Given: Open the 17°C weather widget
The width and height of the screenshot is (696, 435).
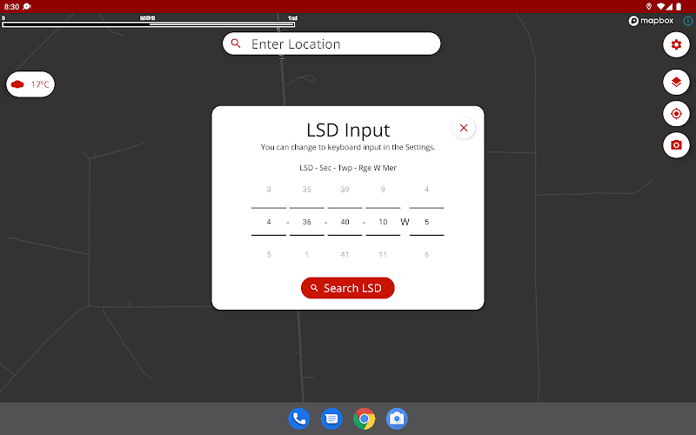Looking at the screenshot, I should (30, 84).
